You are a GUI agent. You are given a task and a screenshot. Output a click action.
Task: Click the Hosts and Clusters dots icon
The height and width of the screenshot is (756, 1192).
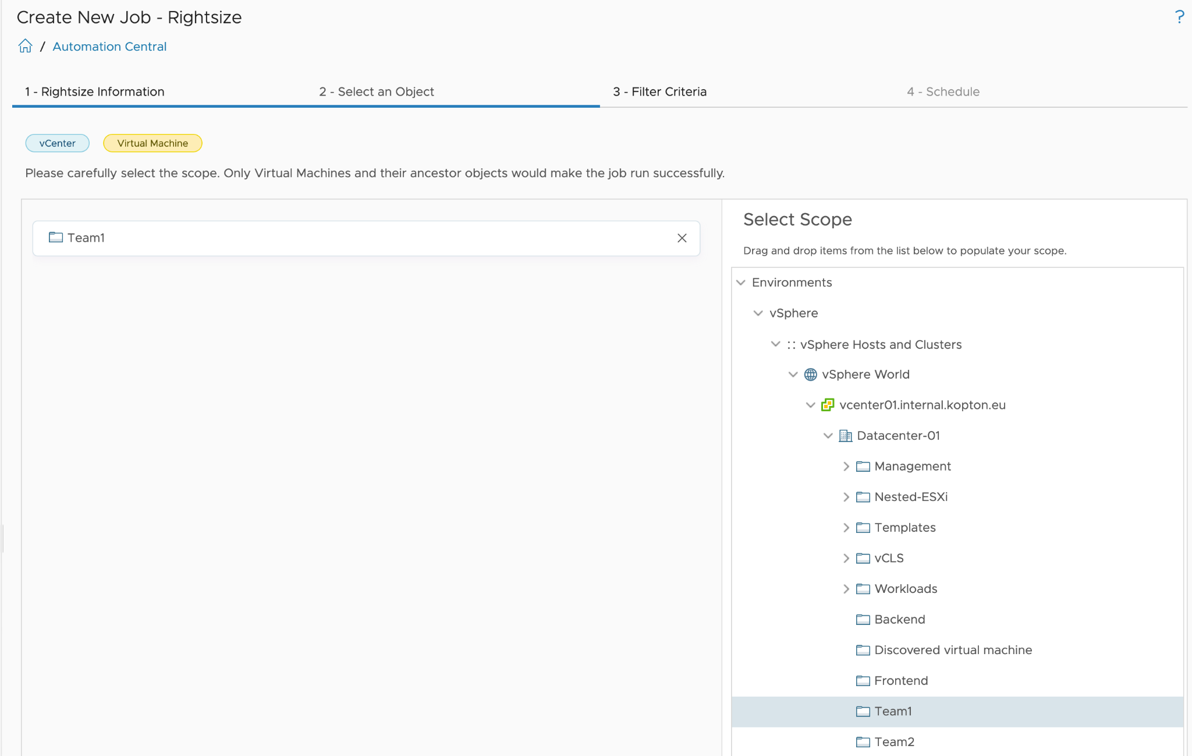[792, 345]
